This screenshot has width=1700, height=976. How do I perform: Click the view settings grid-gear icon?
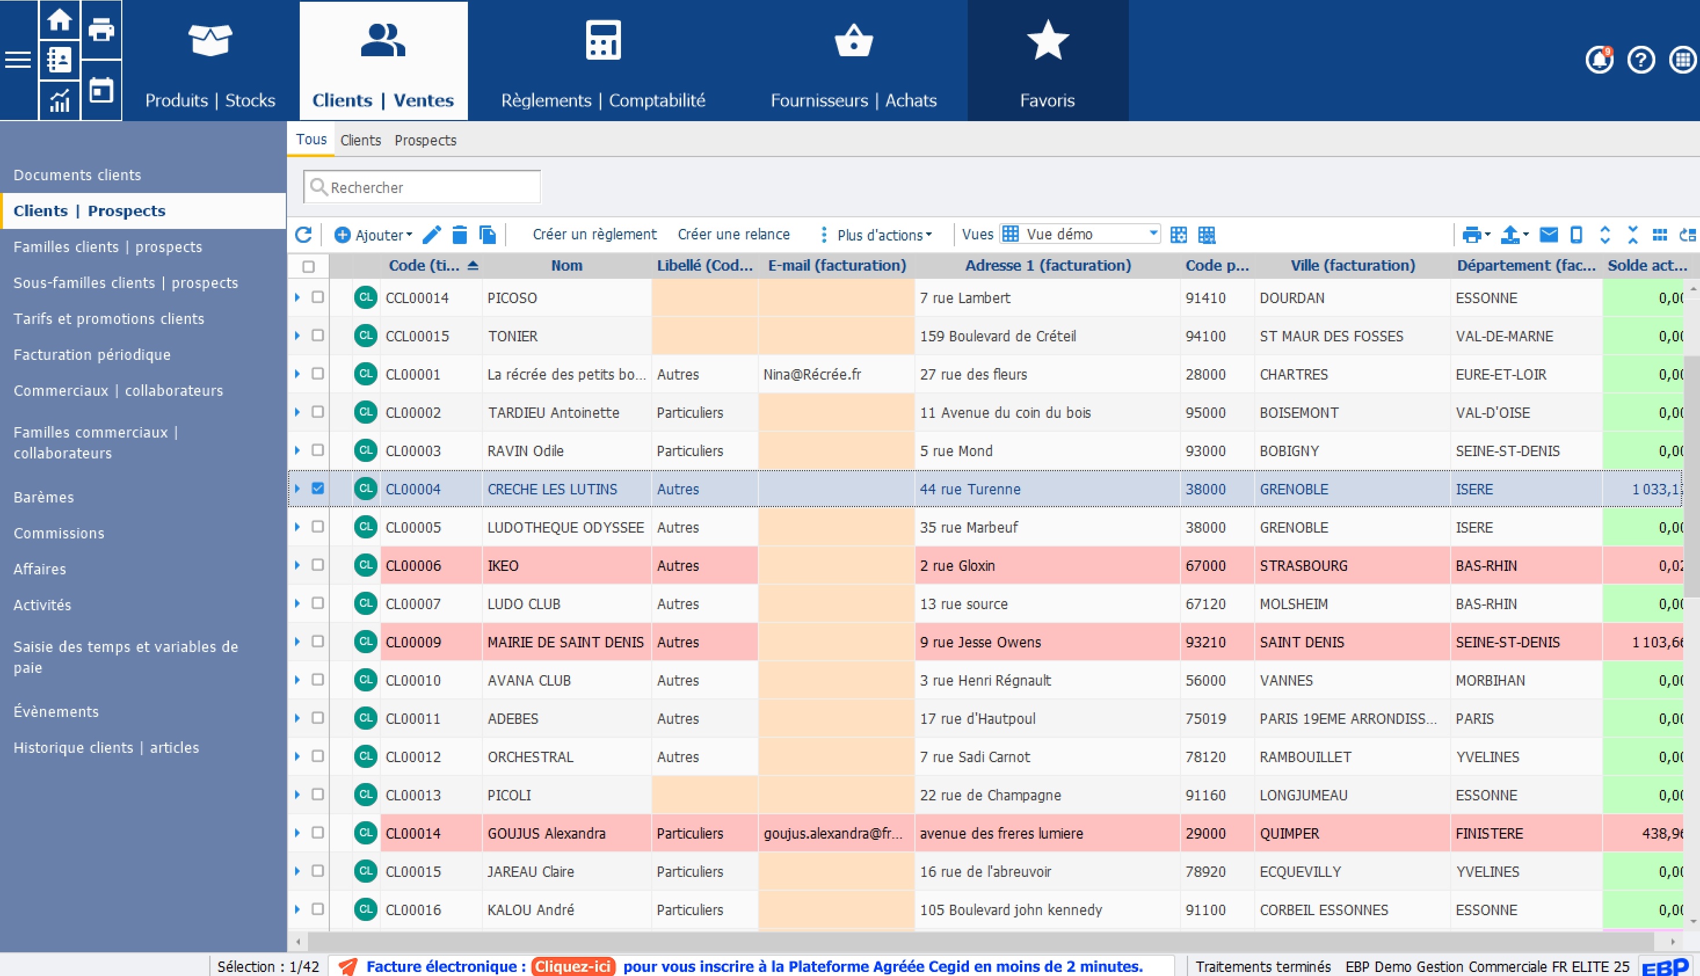pyautogui.click(x=1178, y=235)
